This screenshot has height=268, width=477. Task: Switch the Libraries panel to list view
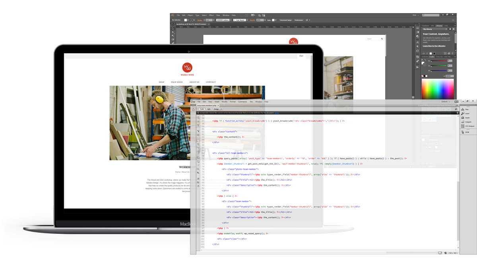[453, 29]
